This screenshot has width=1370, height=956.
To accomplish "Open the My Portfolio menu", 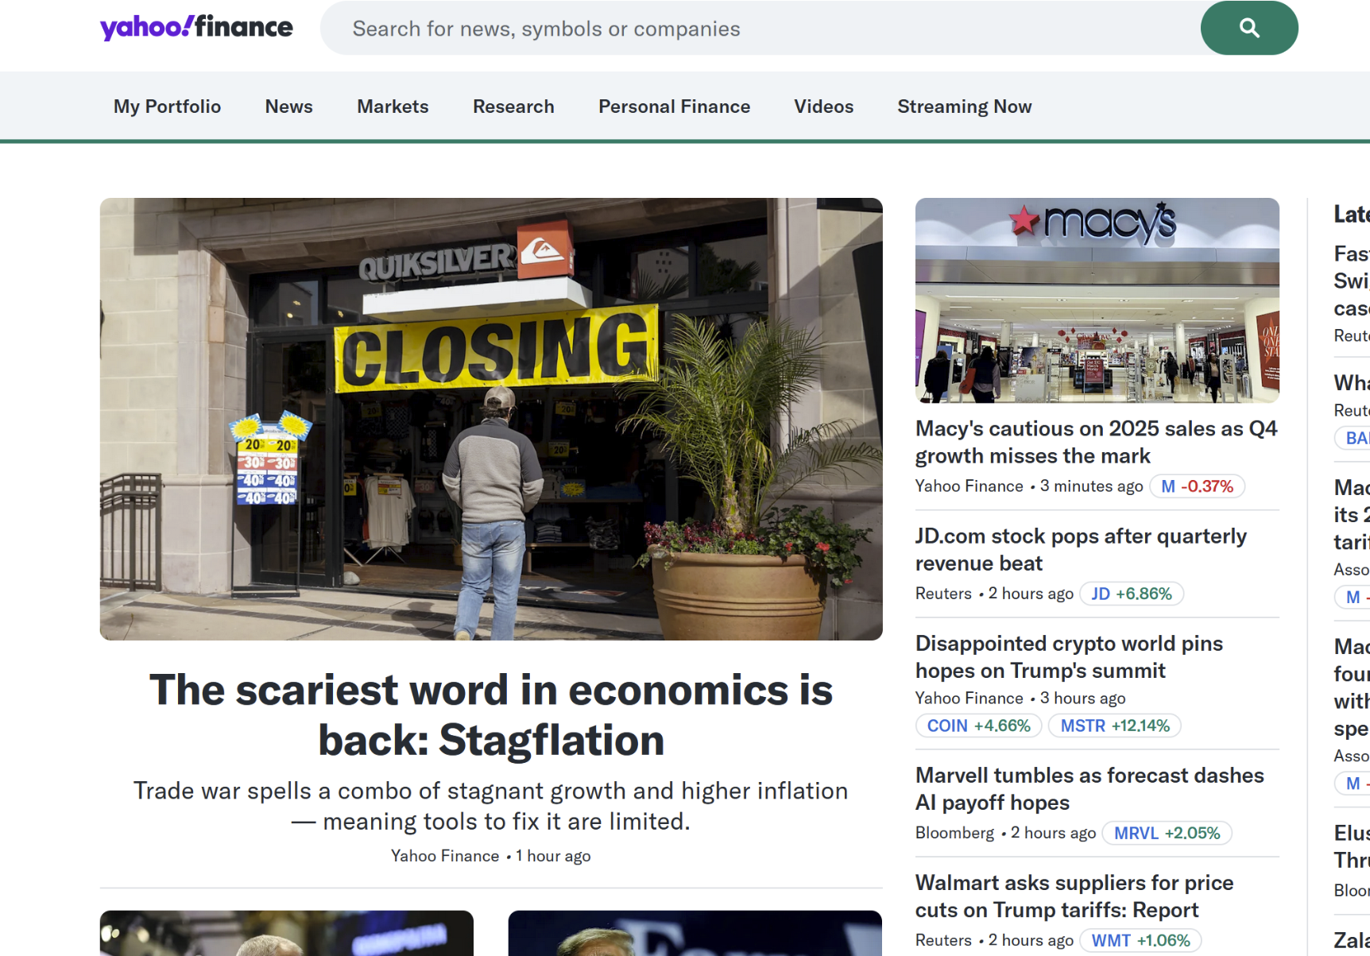I will click(x=167, y=106).
